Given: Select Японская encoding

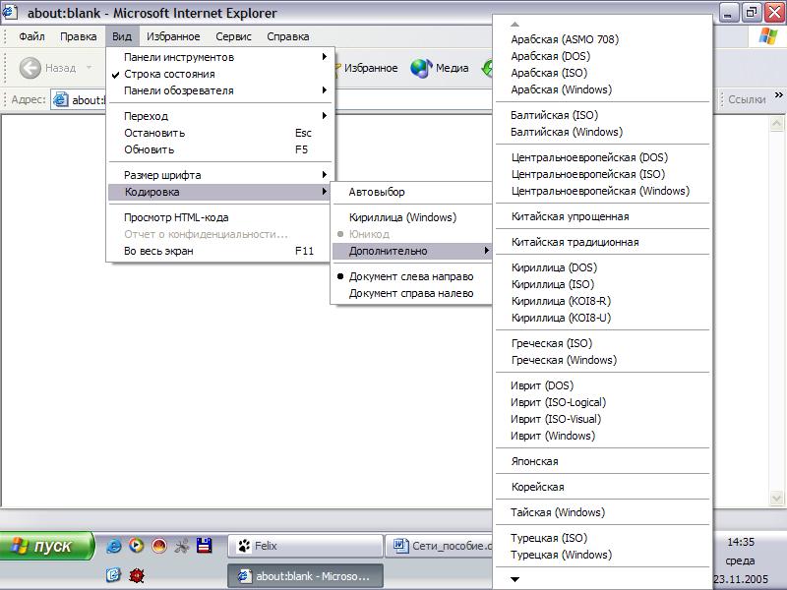Looking at the screenshot, I should click(x=602, y=461).
